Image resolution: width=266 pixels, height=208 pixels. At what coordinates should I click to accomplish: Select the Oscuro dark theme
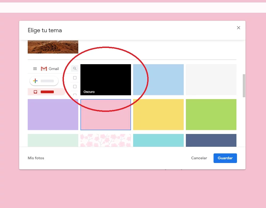pos(105,80)
